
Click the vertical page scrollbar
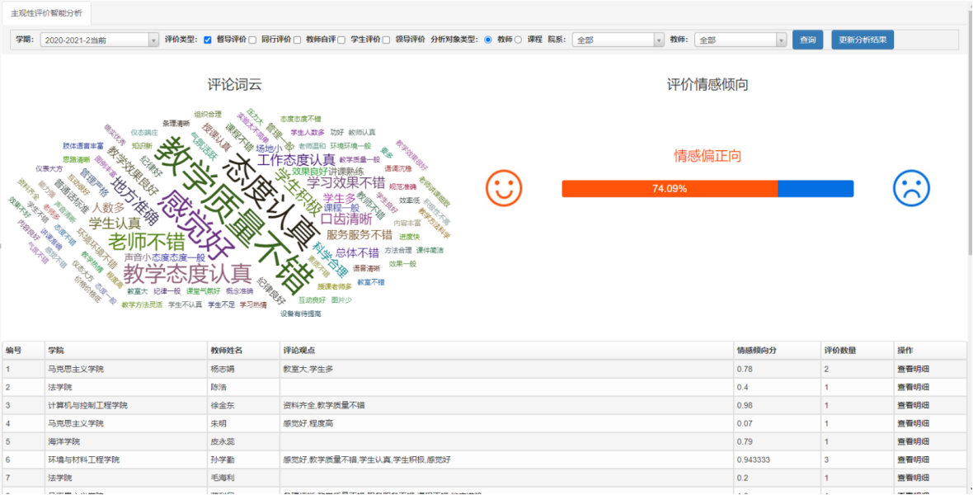[x=969, y=134]
